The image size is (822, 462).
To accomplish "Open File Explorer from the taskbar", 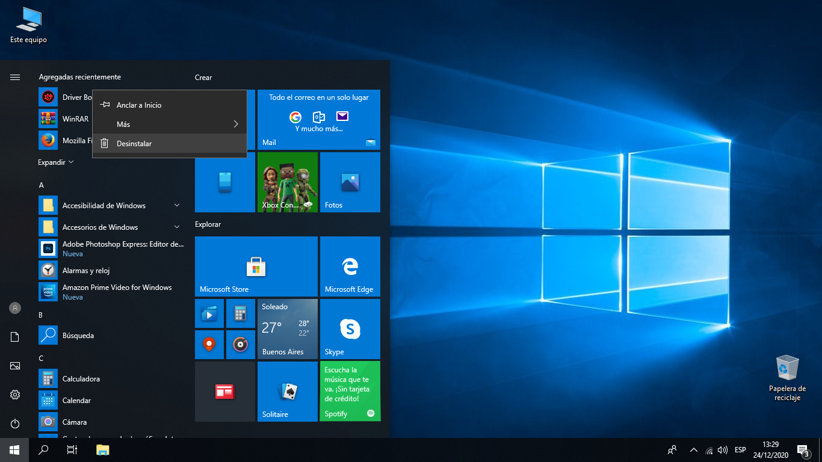I will pyautogui.click(x=103, y=450).
